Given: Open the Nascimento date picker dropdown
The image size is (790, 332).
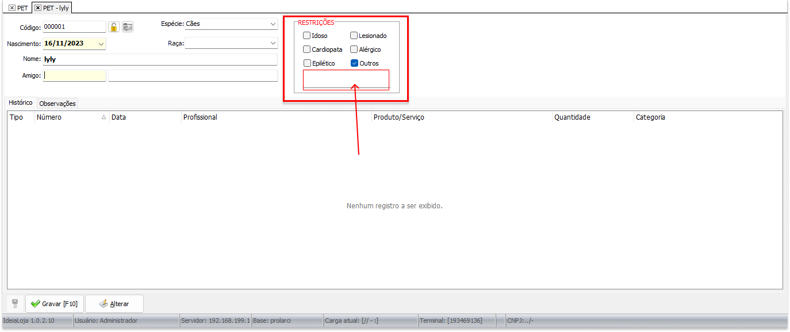Looking at the screenshot, I should point(101,44).
